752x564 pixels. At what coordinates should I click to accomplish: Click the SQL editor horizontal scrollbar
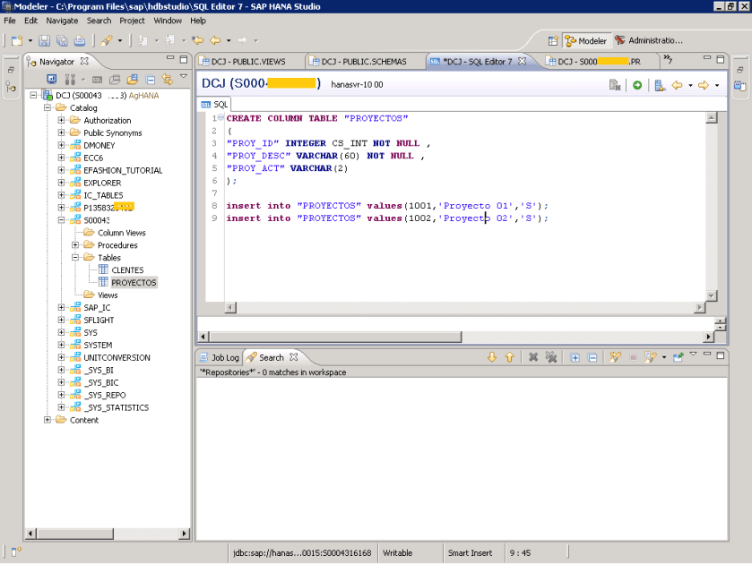pyautogui.click(x=462, y=308)
